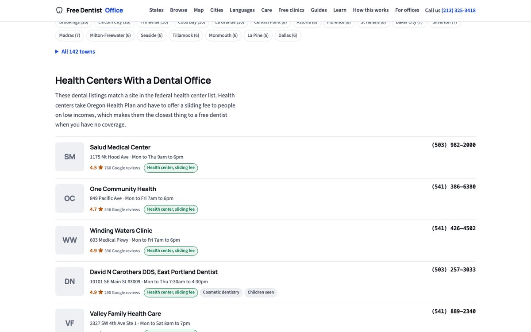Open the Care navigation item

tap(266, 10)
